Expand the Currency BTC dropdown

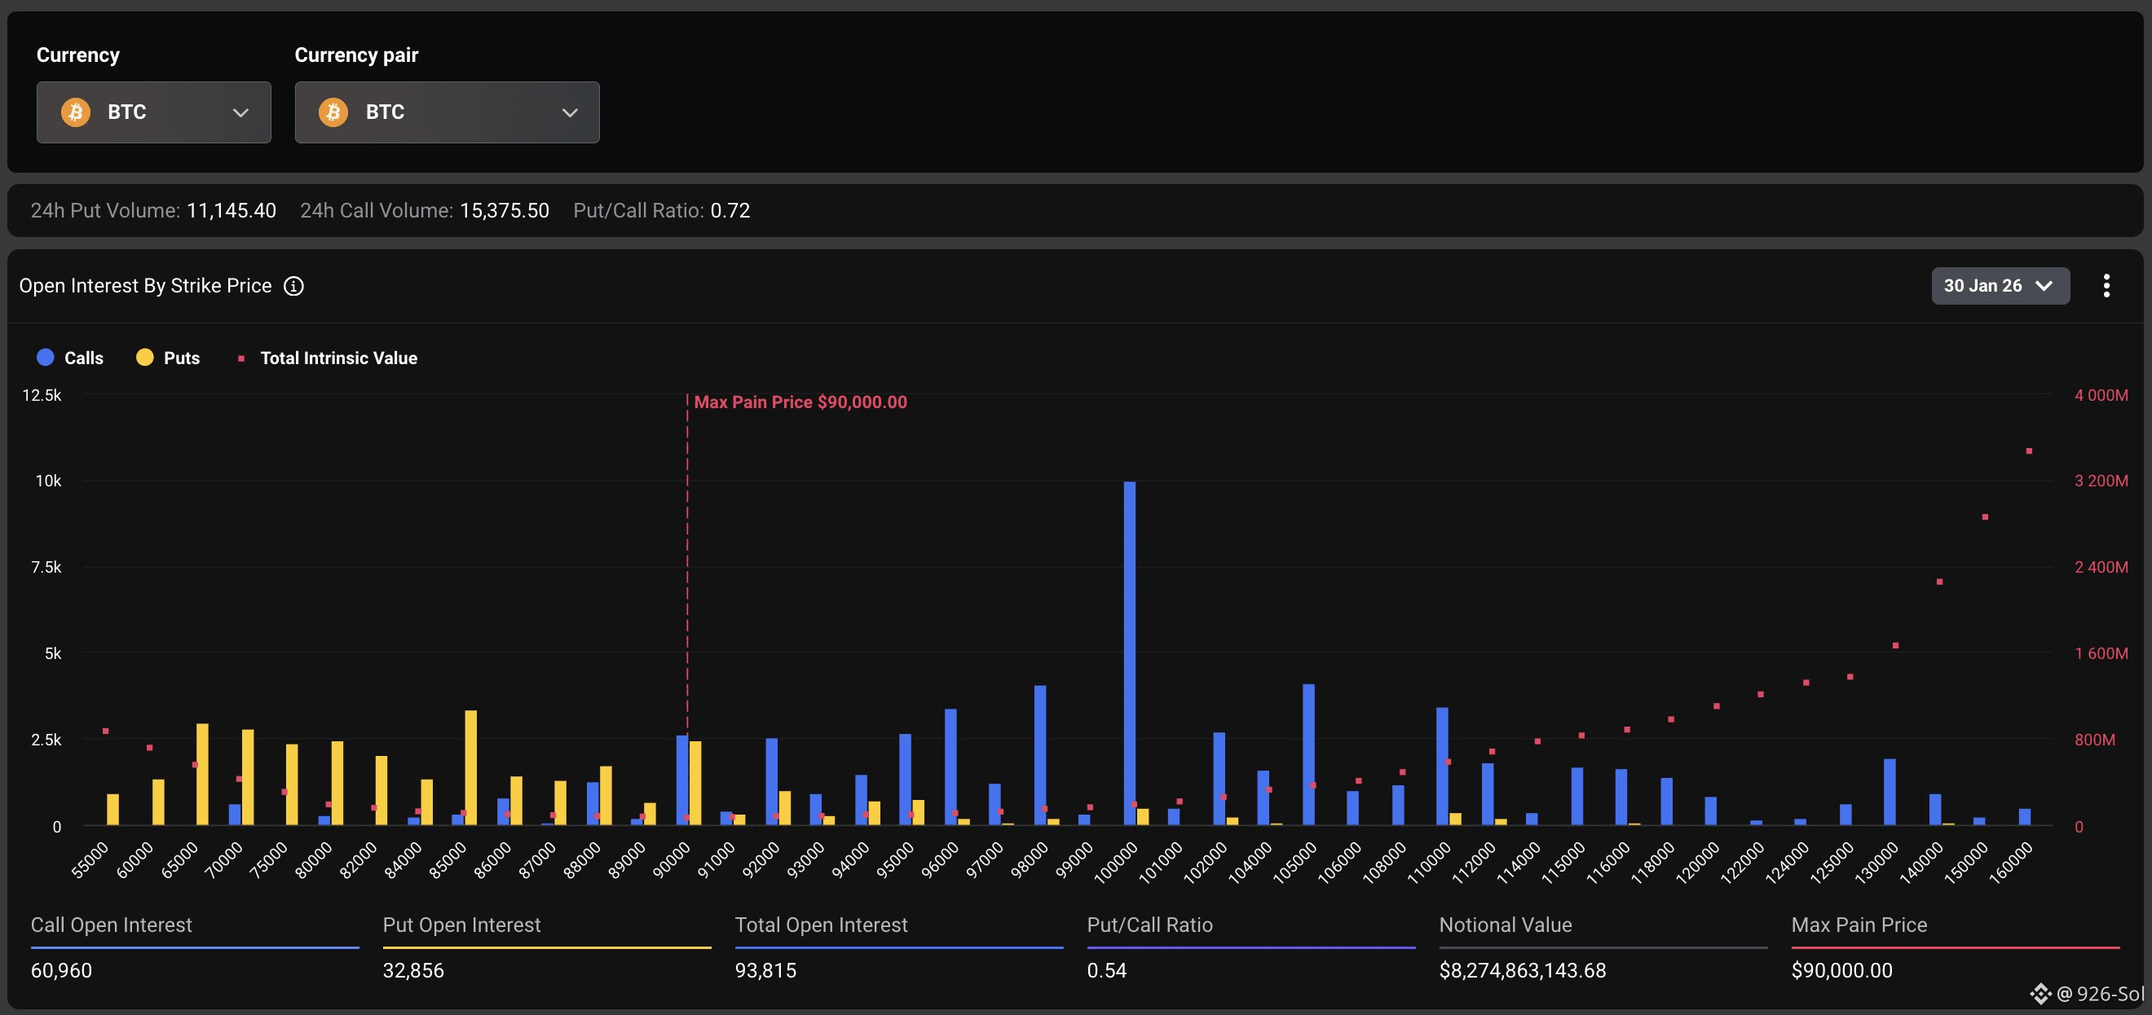[154, 112]
